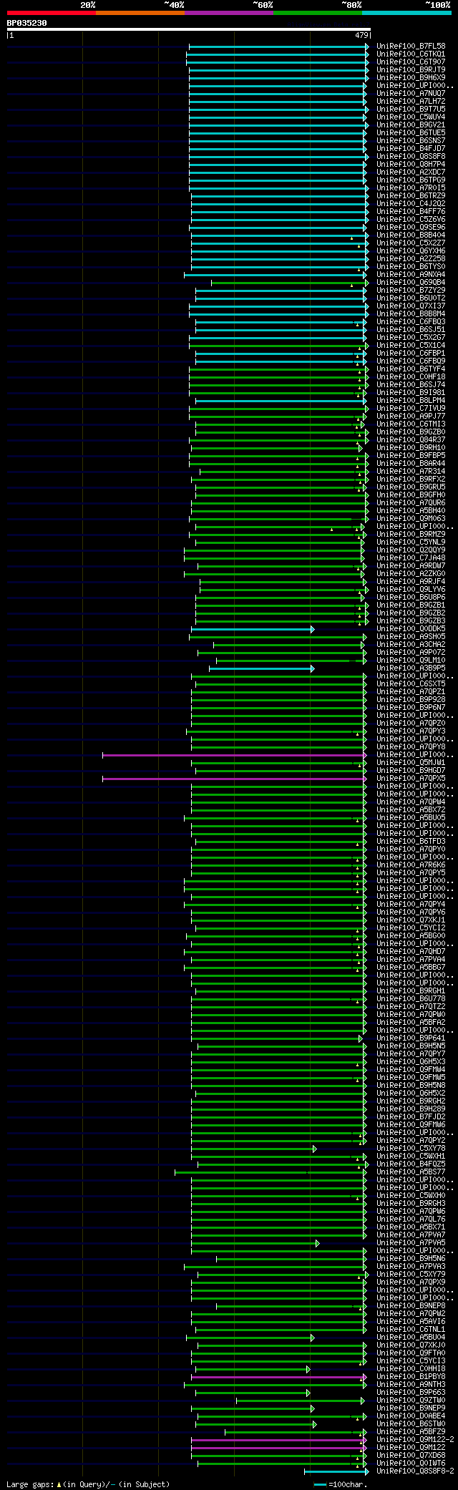This screenshot has height=1490, width=458.
Task: Choose hit UniRef100_B9T7U5
Action: [411, 109]
